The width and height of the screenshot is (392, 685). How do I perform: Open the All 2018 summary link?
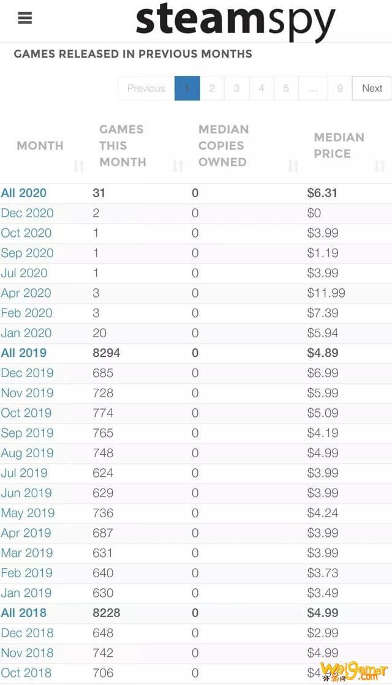24,613
